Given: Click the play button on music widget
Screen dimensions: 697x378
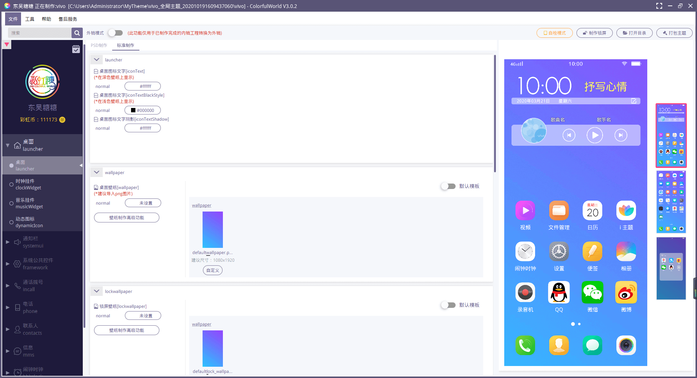Looking at the screenshot, I should pos(595,135).
